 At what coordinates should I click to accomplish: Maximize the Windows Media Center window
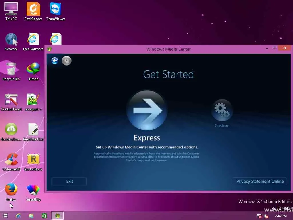274,48
